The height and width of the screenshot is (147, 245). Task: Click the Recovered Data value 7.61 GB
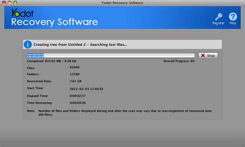(76, 81)
